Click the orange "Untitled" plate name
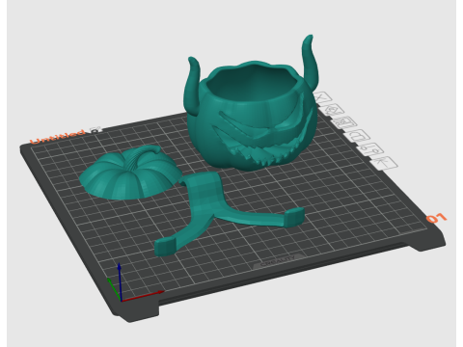The width and height of the screenshot is (463, 347). (58, 137)
